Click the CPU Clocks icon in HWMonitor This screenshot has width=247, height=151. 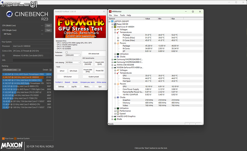[118, 57]
